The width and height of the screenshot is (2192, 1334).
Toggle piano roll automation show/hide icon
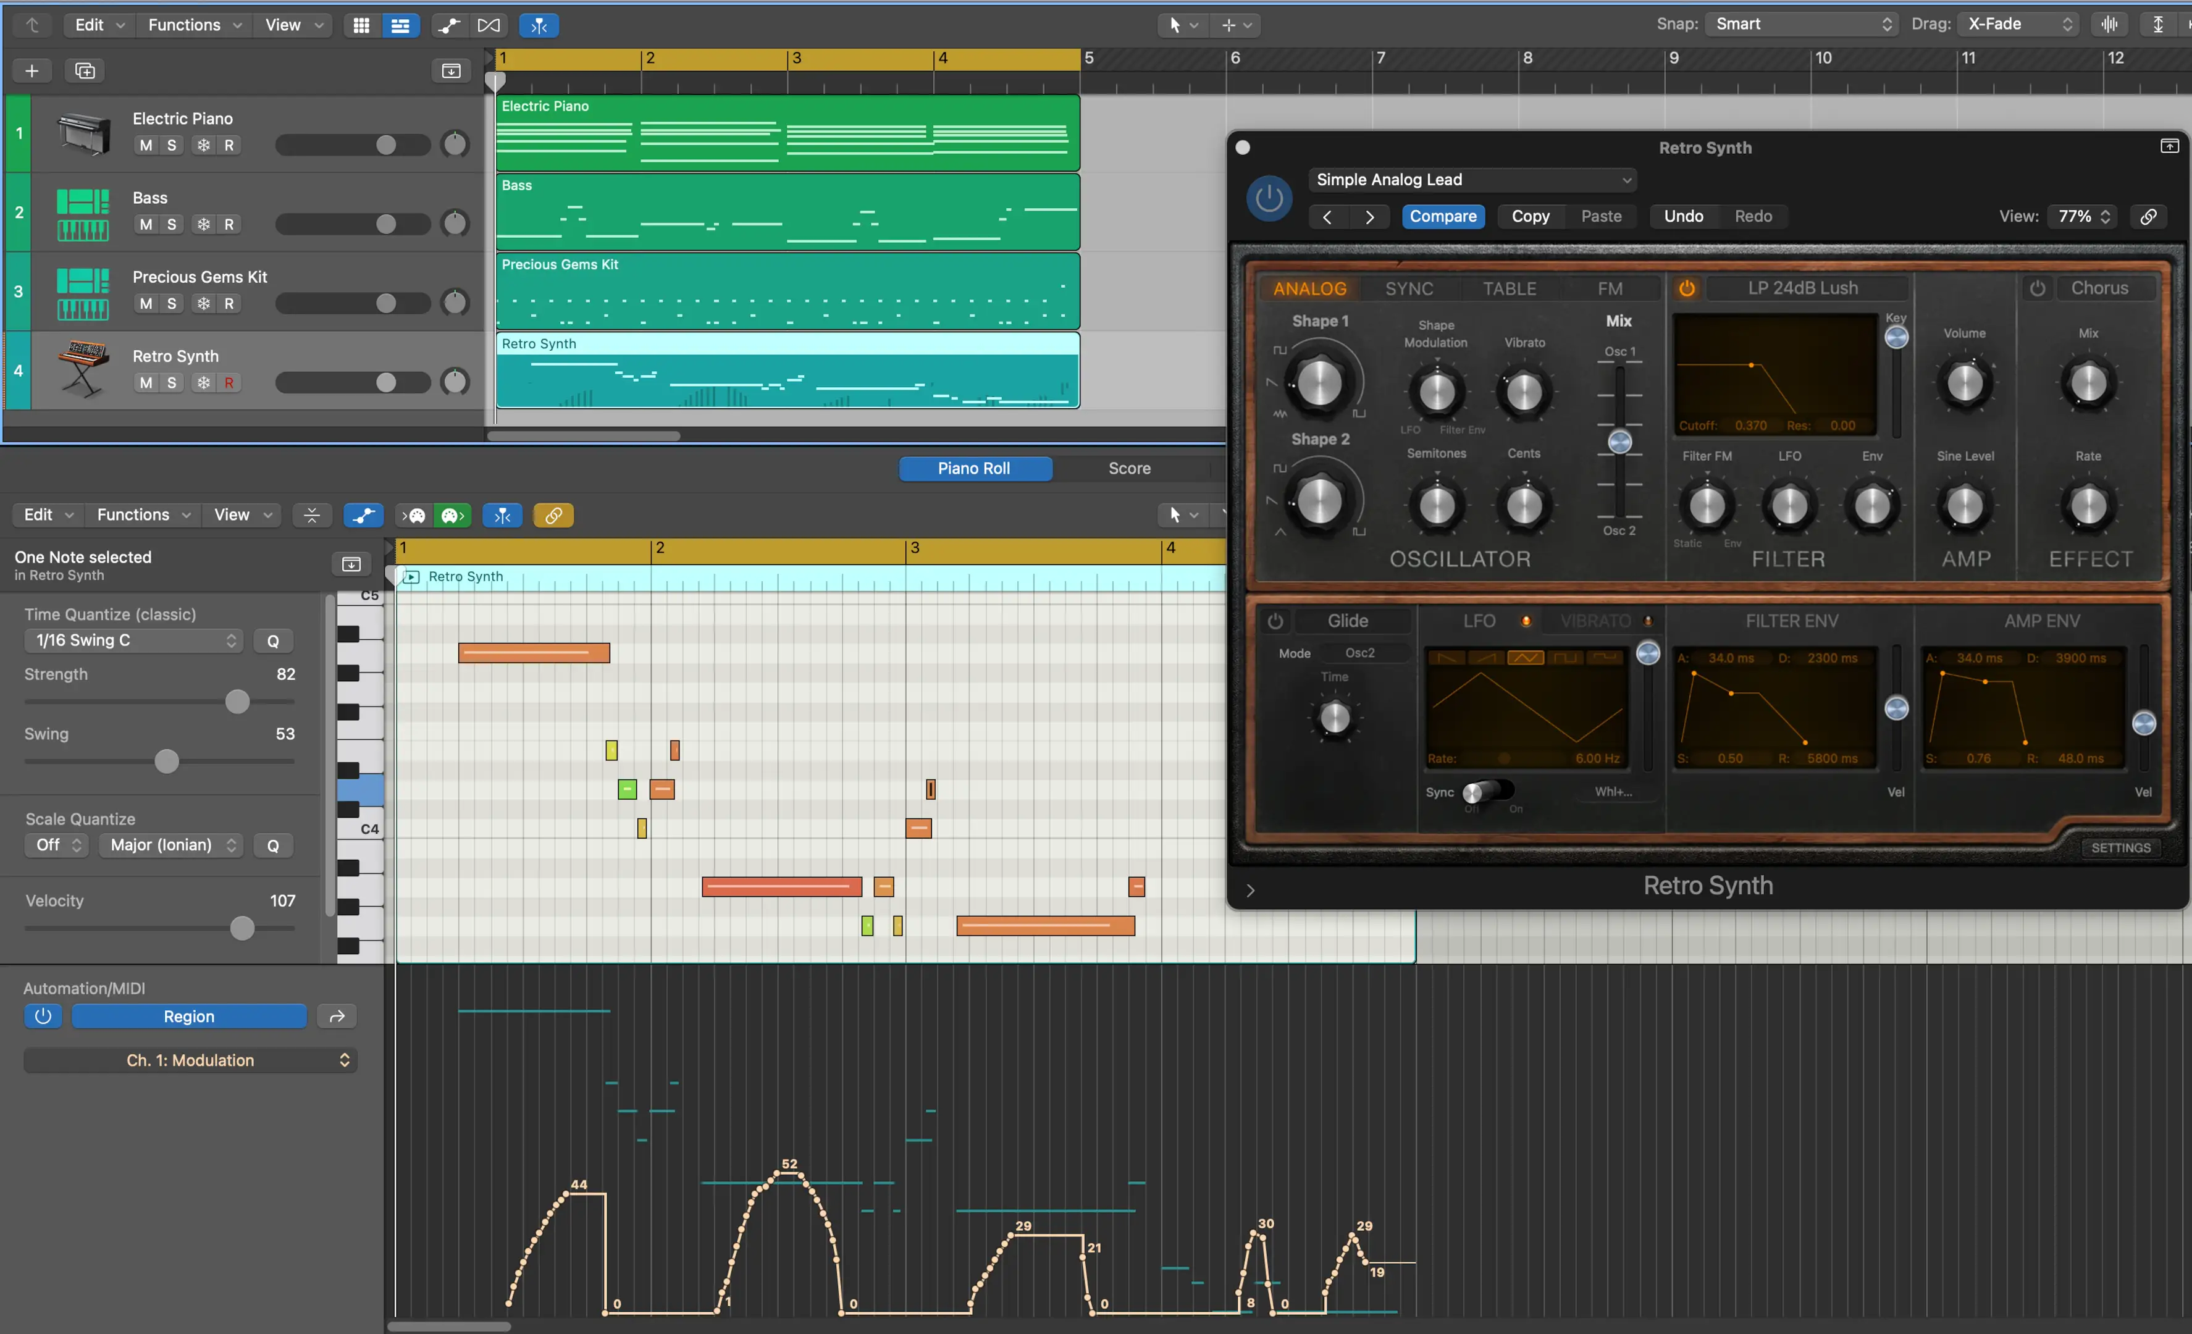363,515
